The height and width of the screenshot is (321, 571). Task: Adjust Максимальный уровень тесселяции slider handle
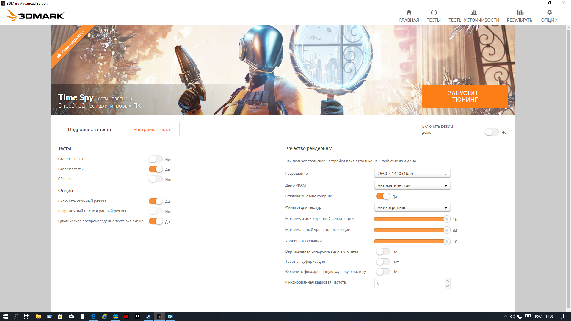447,230
